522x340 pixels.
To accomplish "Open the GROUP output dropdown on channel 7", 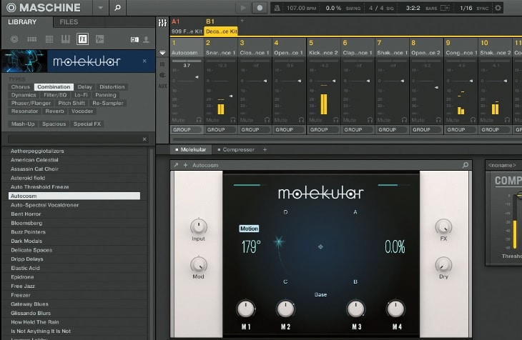I will point(392,130).
